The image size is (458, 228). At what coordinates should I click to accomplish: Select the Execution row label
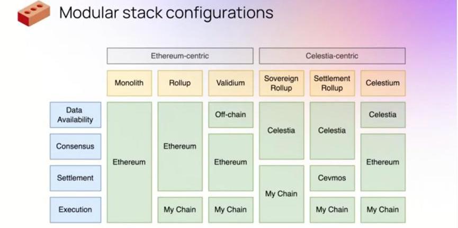[x=75, y=209]
